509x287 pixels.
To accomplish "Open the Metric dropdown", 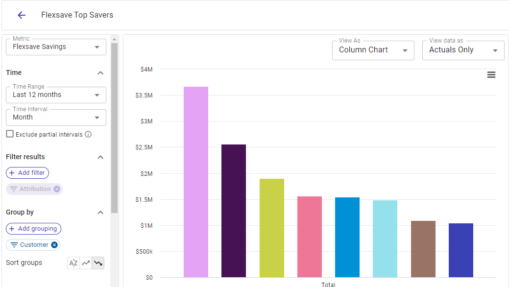I will coord(56,47).
